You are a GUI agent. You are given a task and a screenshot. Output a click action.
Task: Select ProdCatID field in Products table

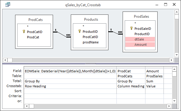pos(90,37)
